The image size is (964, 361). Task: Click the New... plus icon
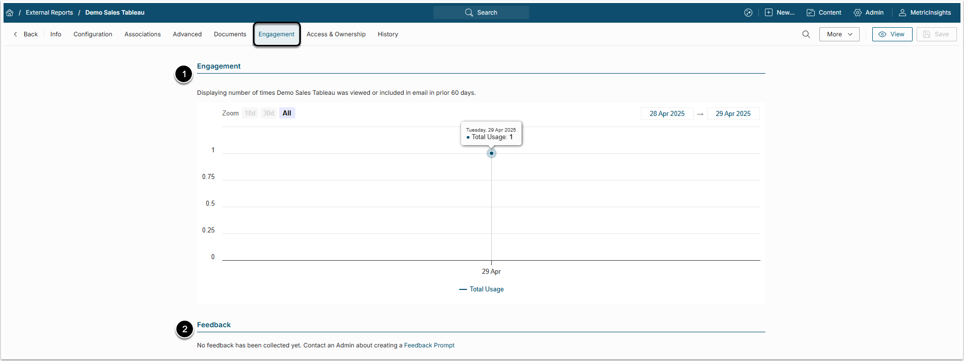(769, 13)
